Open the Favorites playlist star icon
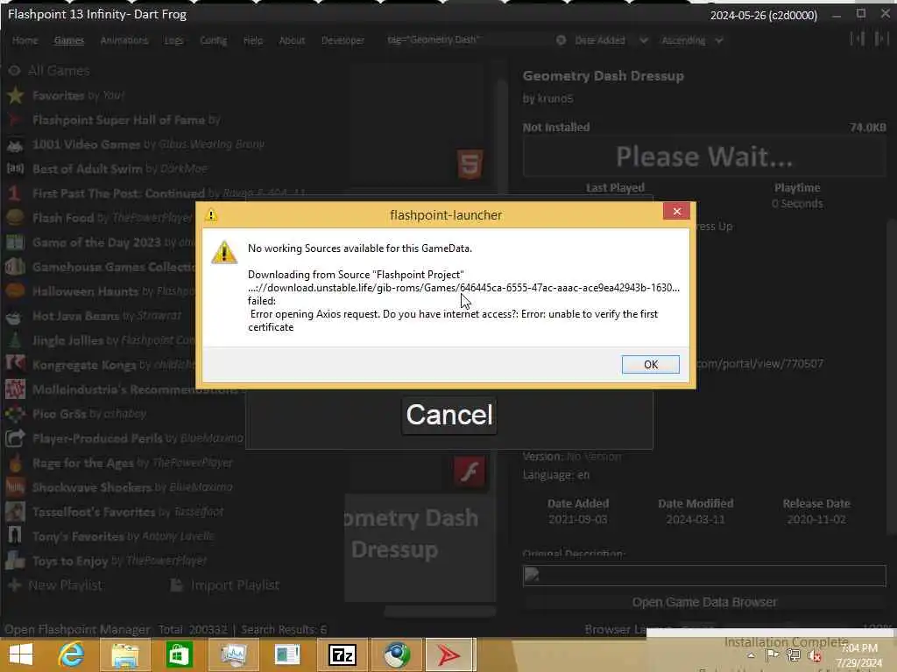The width and height of the screenshot is (897, 672). [x=16, y=95]
